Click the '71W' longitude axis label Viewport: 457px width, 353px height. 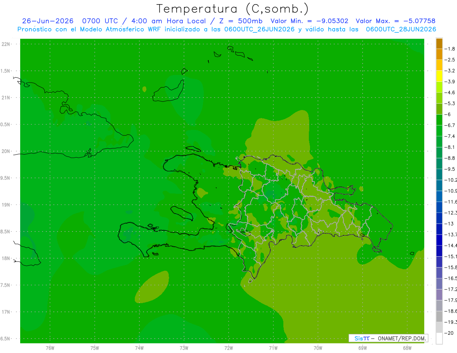point(273,348)
